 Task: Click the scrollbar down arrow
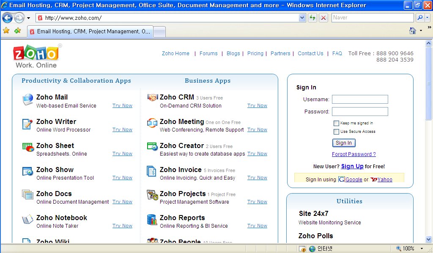pyautogui.click(x=429, y=239)
